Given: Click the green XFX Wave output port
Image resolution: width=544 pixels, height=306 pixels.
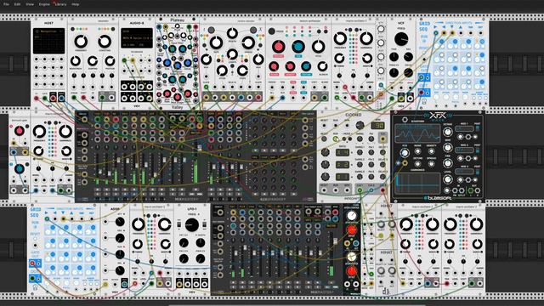Looking at the screenshot, I should click(x=470, y=190).
